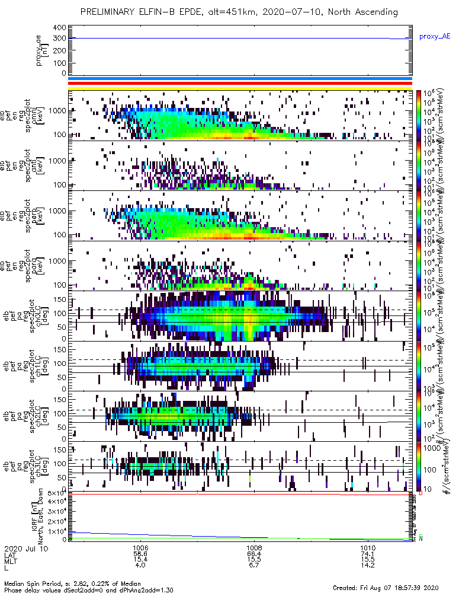Click the L-shell value 4.0
The width and height of the screenshot is (459, 593).
(x=140, y=565)
